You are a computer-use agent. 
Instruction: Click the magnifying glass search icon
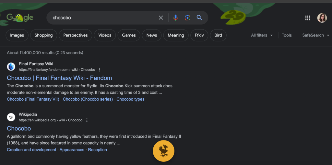199,18
